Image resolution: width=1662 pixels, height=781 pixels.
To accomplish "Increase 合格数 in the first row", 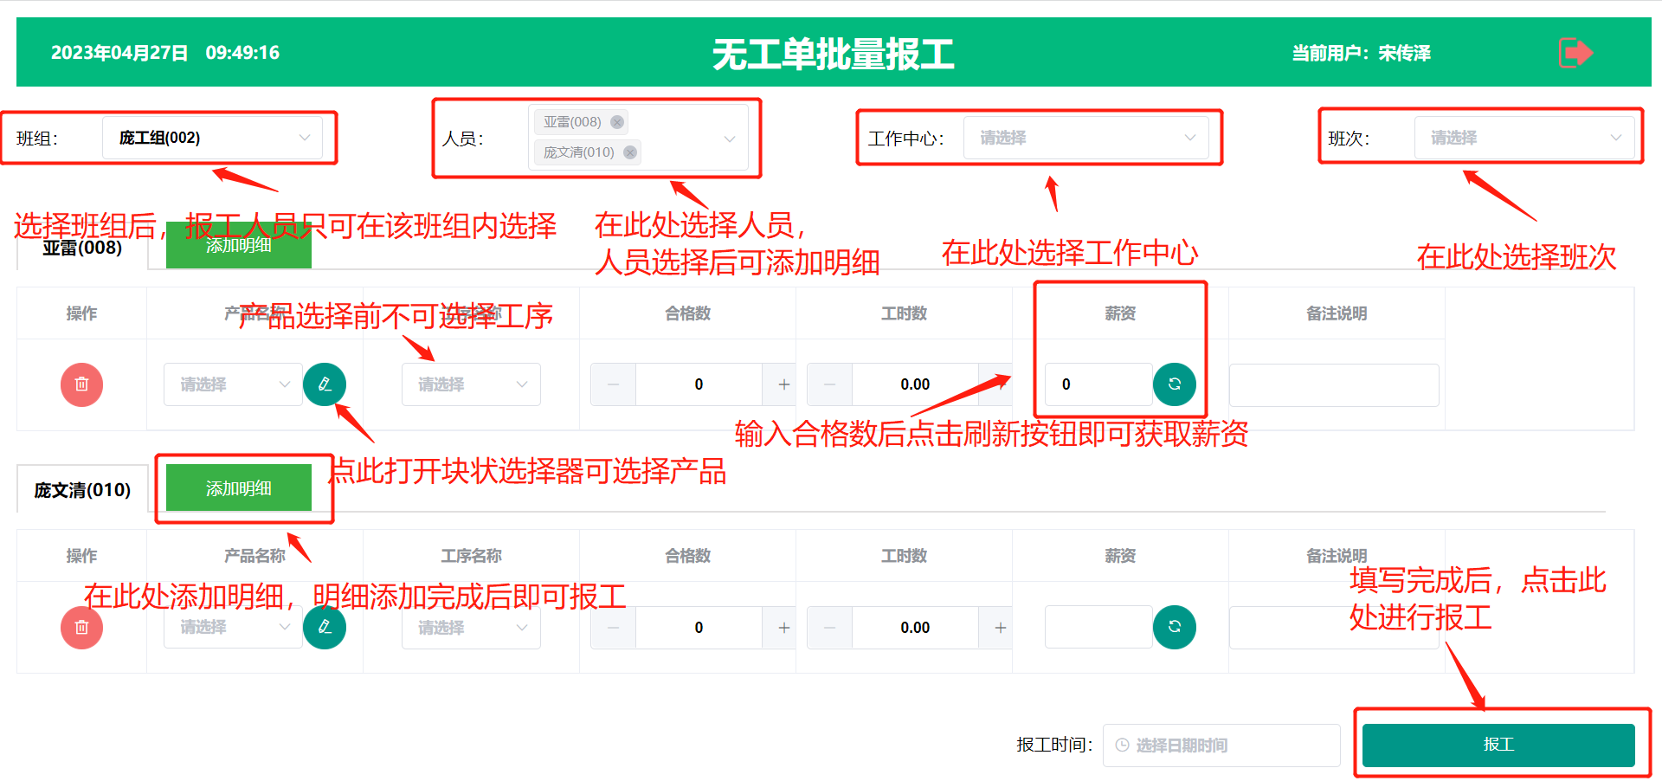I will (x=783, y=384).
